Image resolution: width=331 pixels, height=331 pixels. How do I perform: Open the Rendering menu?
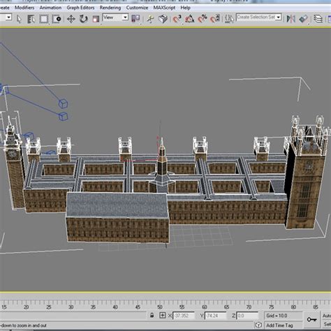pos(110,8)
